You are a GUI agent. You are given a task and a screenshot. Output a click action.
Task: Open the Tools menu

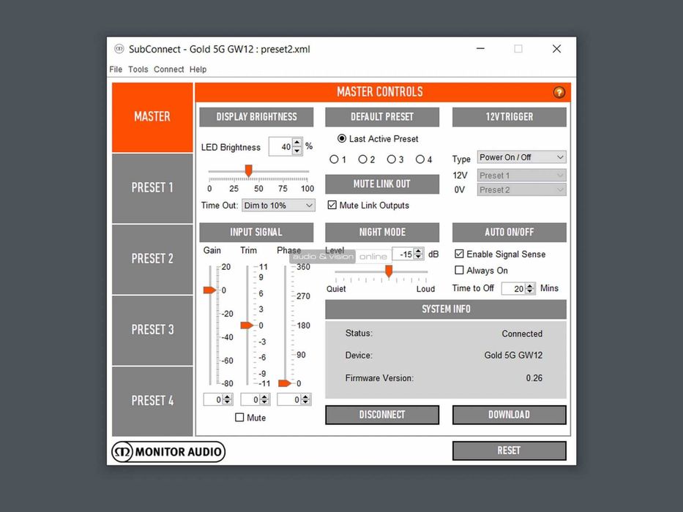pos(138,69)
